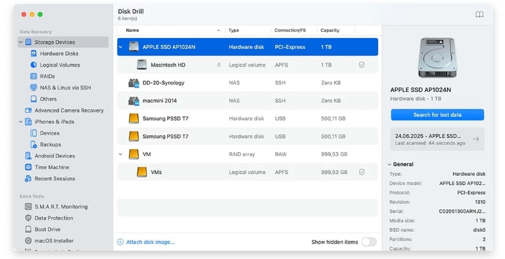Image resolution: width=505 pixels, height=259 pixels.
Task: Click the macmini 2014 NAS icon
Action: click(x=134, y=101)
